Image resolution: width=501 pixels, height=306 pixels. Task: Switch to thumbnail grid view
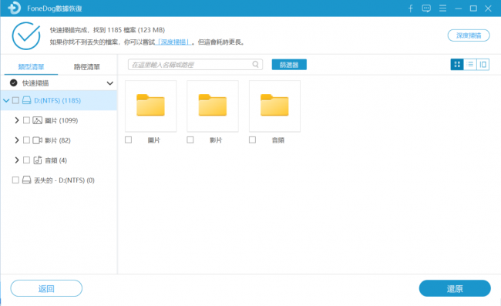457,65
